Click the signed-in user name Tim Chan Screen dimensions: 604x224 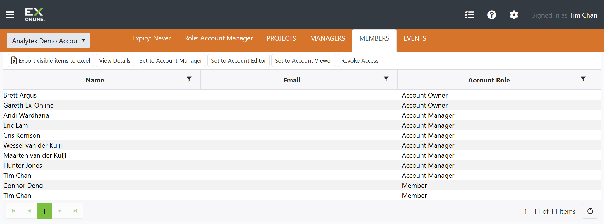tap(583, 15)
